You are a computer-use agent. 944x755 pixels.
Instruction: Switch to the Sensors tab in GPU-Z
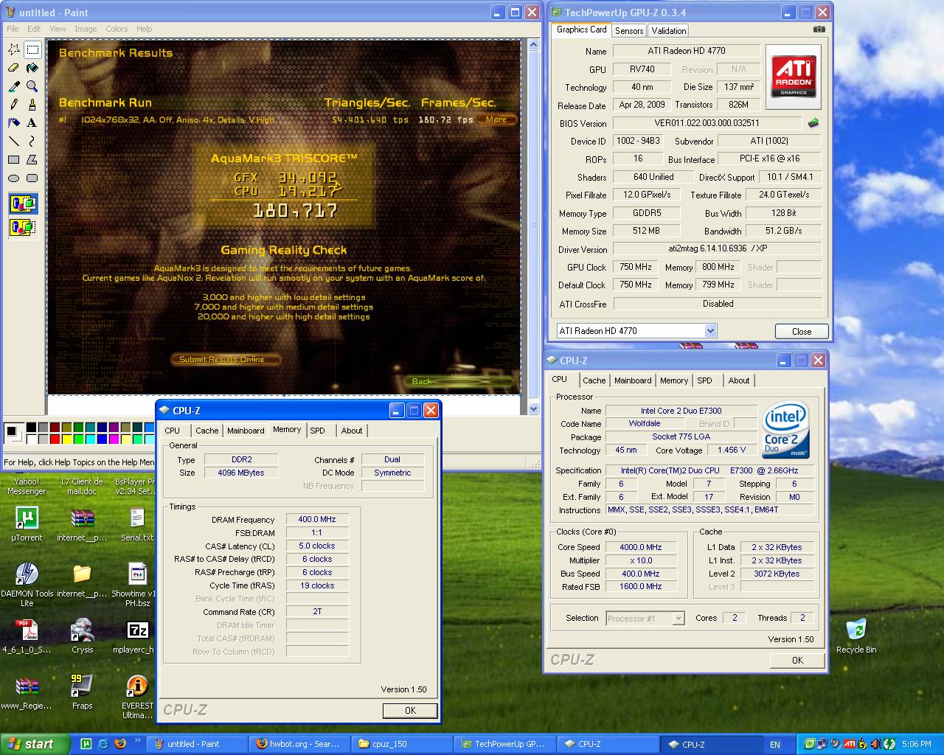pyautogui.click(x=629, y=31)
